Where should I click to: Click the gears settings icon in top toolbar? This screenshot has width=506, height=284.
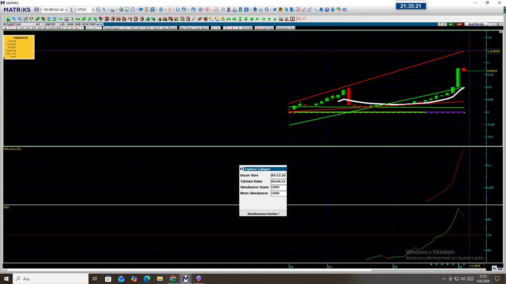[x=345, y=9]
